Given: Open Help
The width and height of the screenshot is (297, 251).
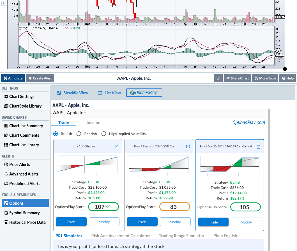Looking at the screenshot, I should point(287,78).
